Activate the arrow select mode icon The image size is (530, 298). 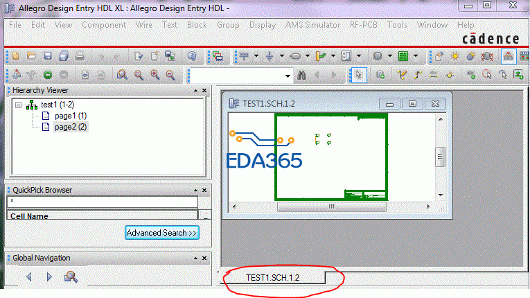click(x=358, y=75)
